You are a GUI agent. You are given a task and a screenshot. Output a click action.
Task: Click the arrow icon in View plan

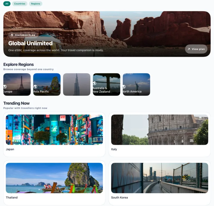pyautogui.click(x=189, y=49)
